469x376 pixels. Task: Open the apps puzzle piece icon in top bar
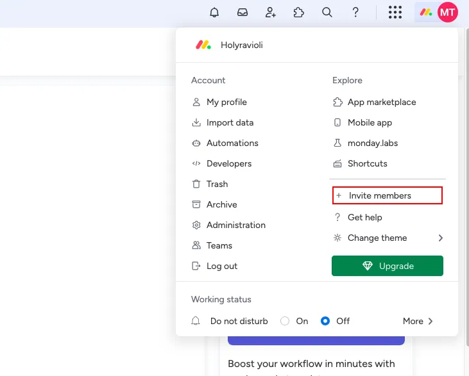click(x=299, y=12)
